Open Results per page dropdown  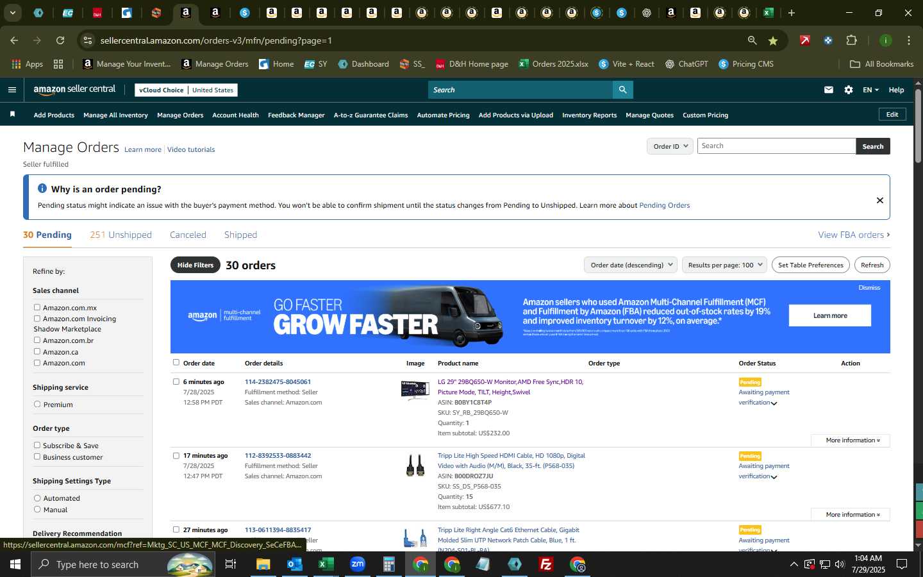click(724, 265)
